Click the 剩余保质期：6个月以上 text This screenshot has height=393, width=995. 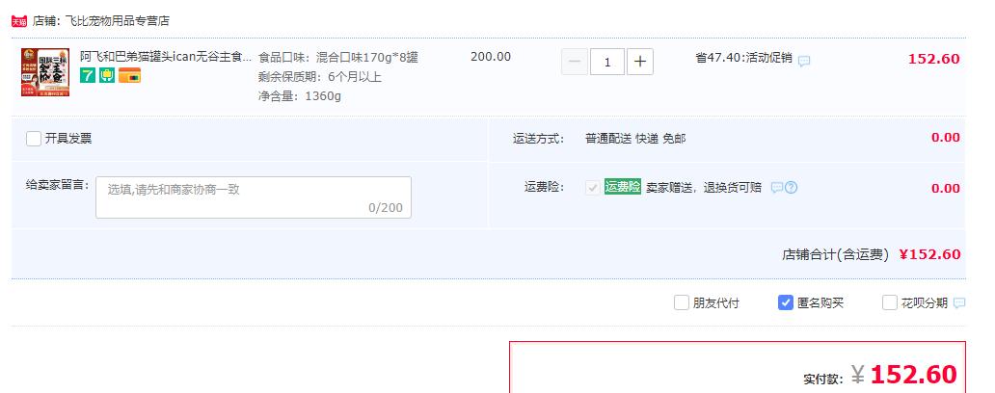tap(320, 77)
